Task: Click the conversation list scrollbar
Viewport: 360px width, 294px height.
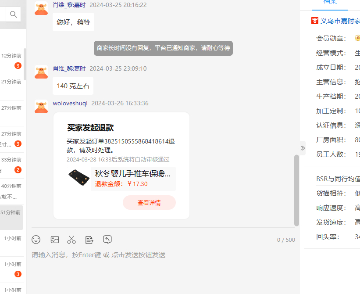Action: tap(25, 65)
